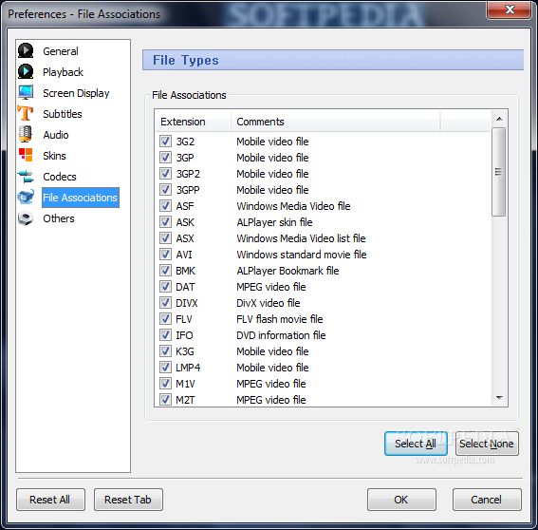Image resolution: width=538 pixels, height=530 pixels.
Task: Select the Skins category
Action: click(x=54, y=156)
